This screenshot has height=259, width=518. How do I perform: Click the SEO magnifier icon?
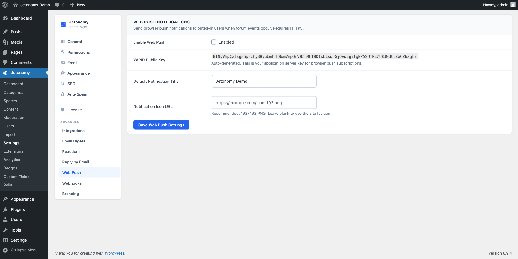[63, 84]
